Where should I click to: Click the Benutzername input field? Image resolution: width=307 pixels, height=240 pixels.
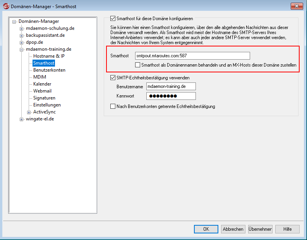point(171,86)
